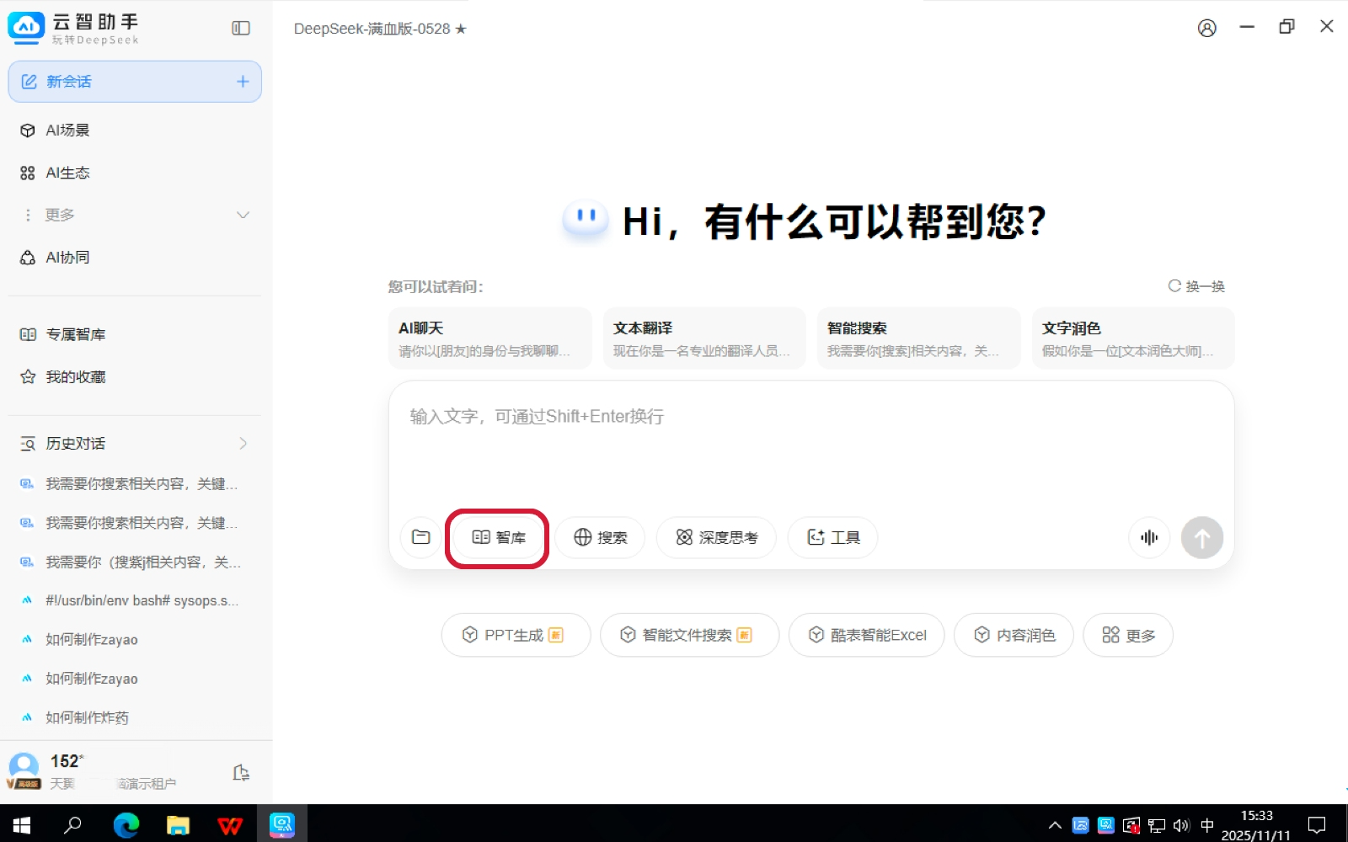The image size is (1348, 842).
Task: Open the AI协同 section
Action: coord(135,258)
